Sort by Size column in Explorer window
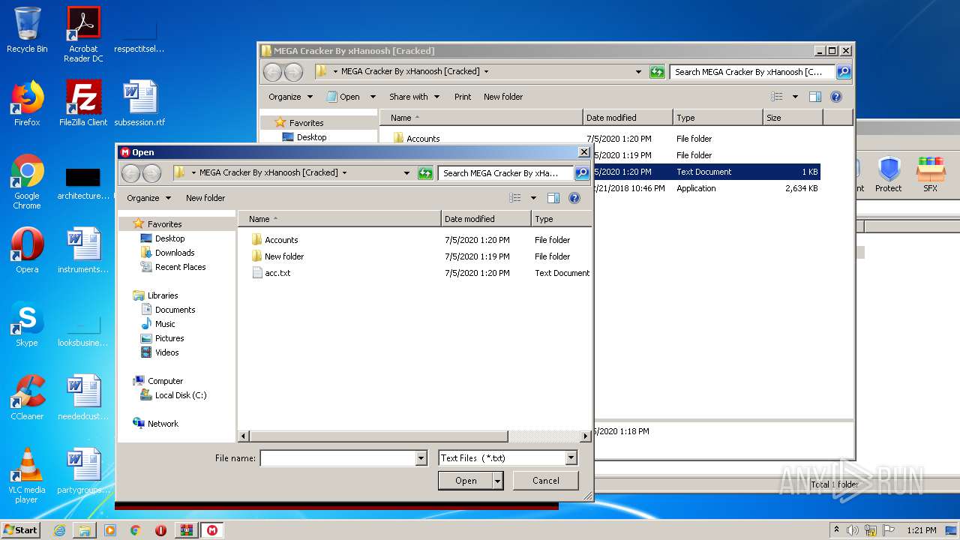Screen dimensions: 960x540 point(793,118)
